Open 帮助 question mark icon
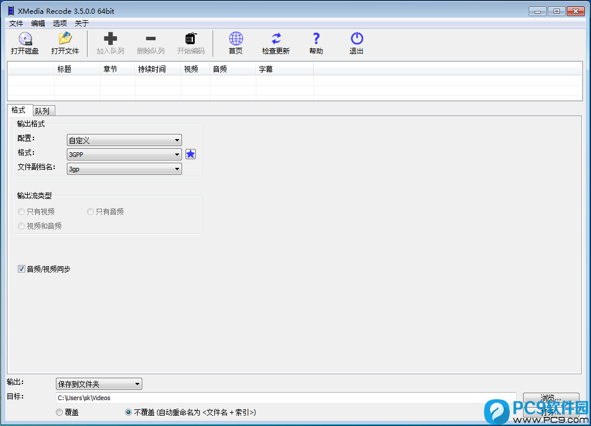 pos(316,39)
